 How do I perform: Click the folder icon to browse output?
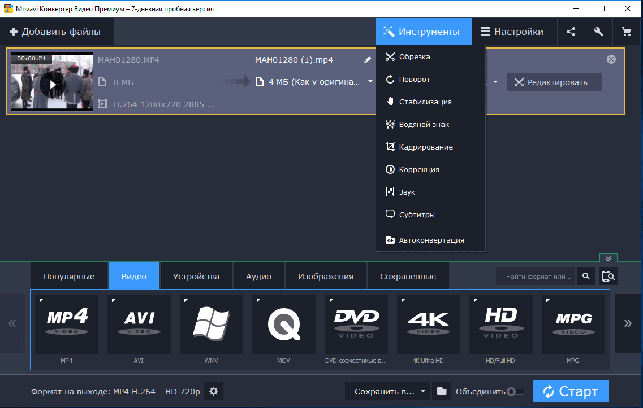[x=442, y=391]
